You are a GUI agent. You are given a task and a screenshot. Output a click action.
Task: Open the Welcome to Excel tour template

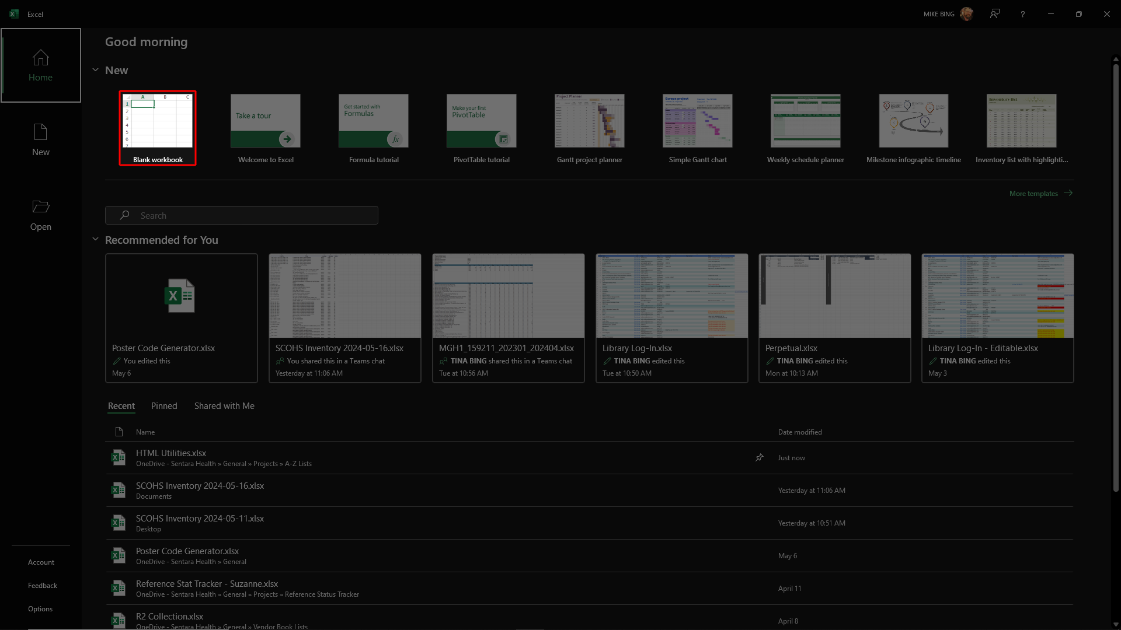point(266,128)
